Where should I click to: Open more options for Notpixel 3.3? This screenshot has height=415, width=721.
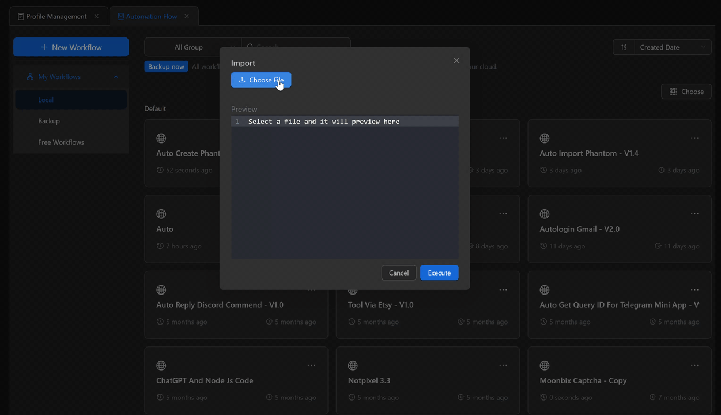tap(503, 365)
